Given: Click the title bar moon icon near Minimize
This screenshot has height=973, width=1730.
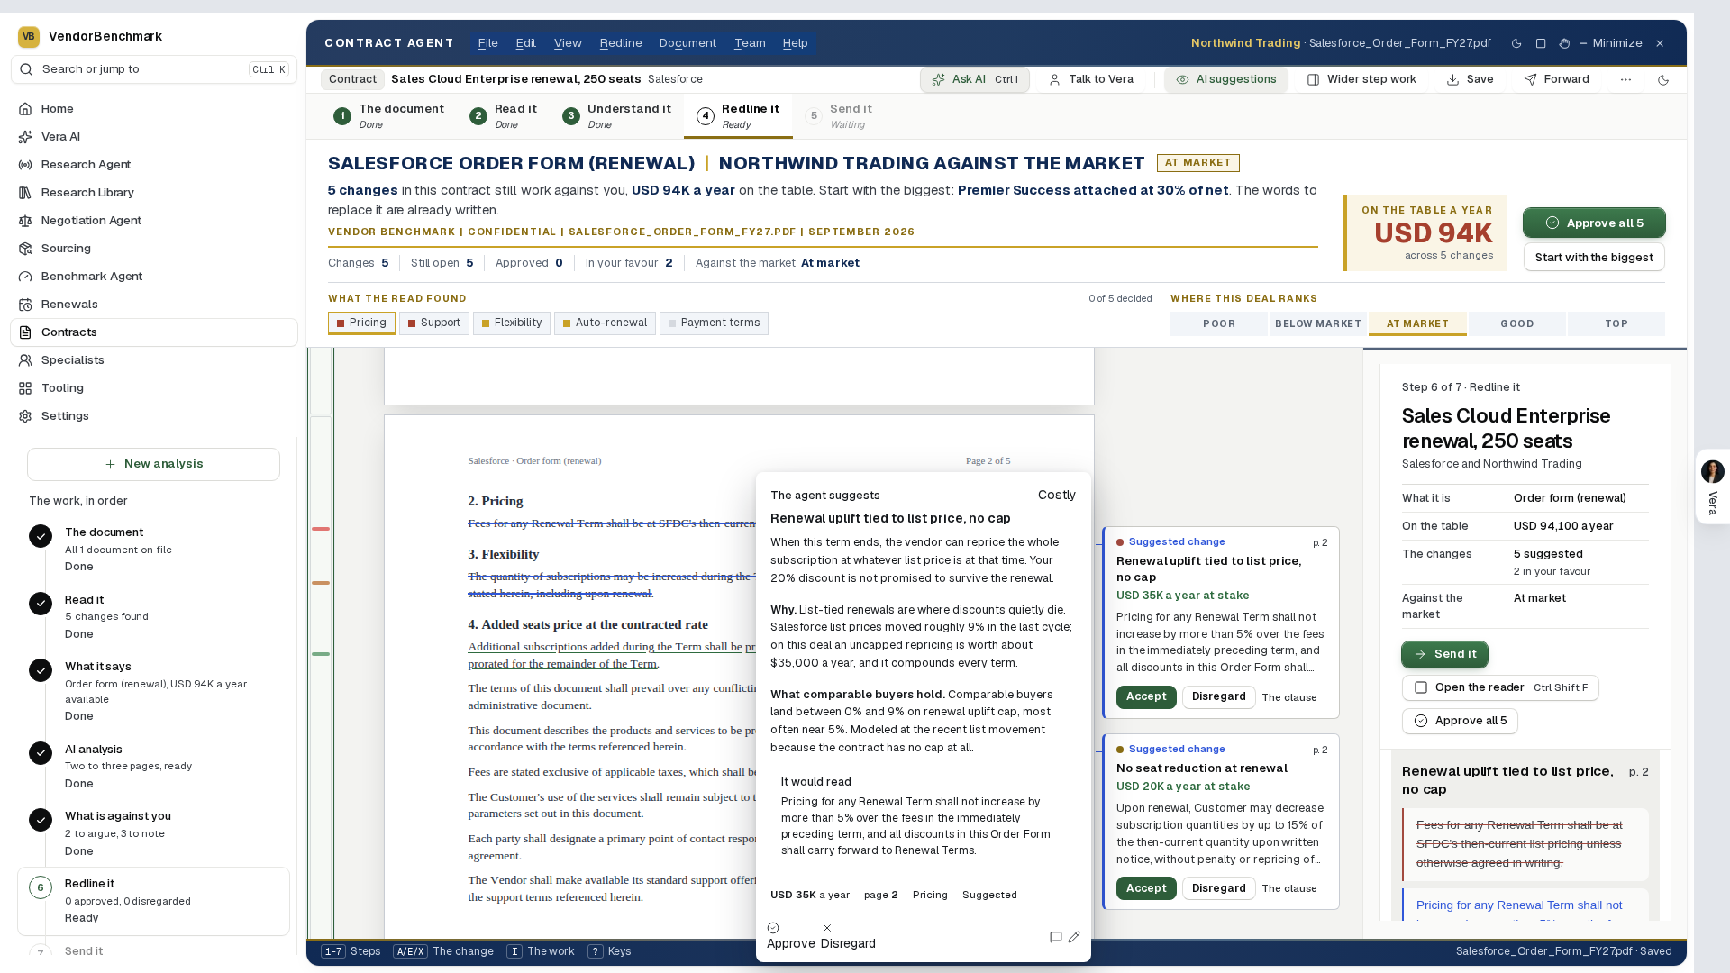Looking at the screenshot, I should [1516, 43].
